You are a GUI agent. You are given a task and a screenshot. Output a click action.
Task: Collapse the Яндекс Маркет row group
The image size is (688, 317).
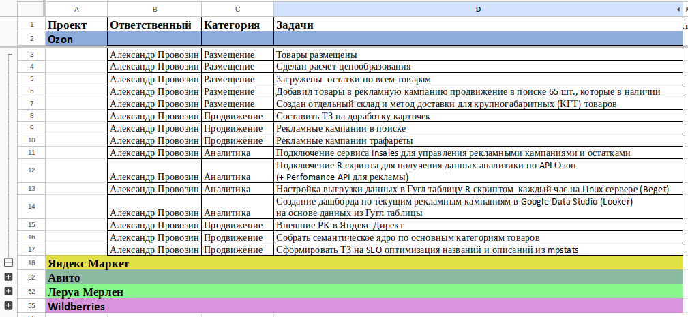coord(8,262)
